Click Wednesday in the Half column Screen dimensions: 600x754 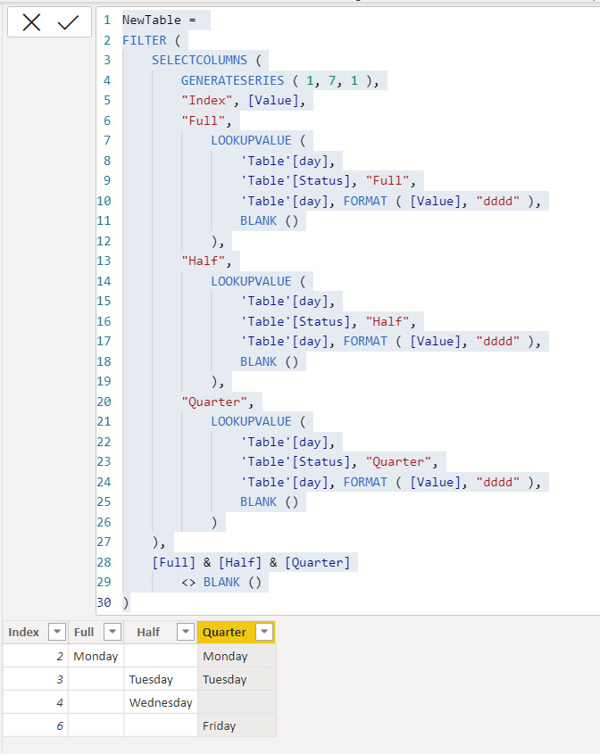161,702
